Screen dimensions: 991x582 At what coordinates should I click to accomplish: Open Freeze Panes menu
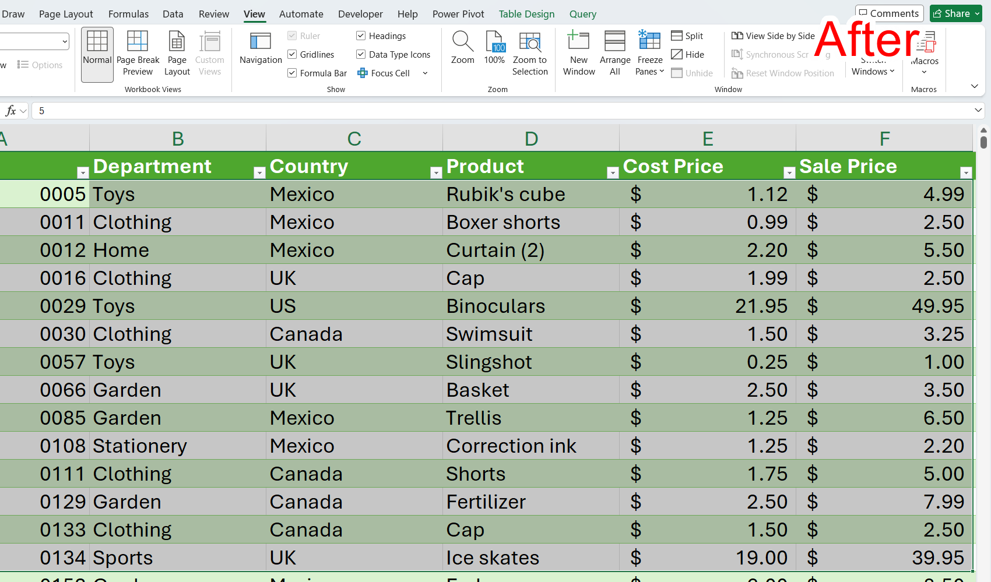[649, 55]
